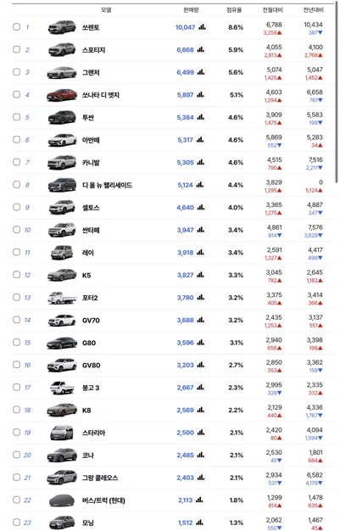Click the 전월대비 column header
This screenshot has height=531, width=340.
pos(273,10)
